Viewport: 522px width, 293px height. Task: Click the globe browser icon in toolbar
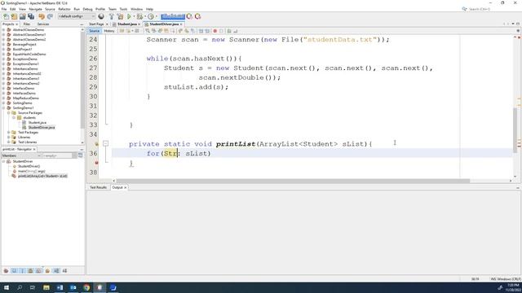(101, 16)
